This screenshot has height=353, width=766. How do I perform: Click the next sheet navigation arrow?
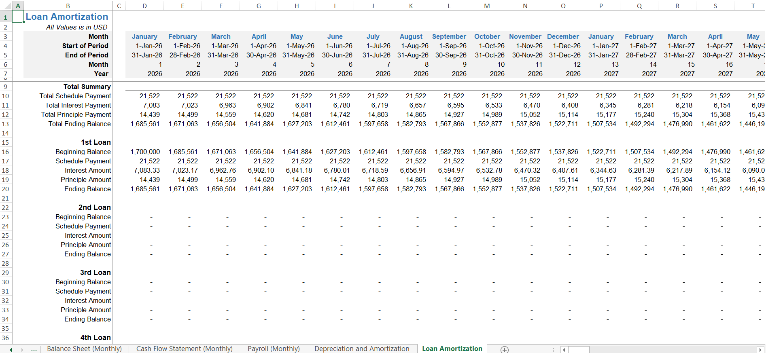pos(22,349)
